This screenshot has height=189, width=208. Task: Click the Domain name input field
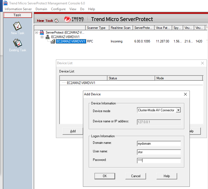[159, 144]
